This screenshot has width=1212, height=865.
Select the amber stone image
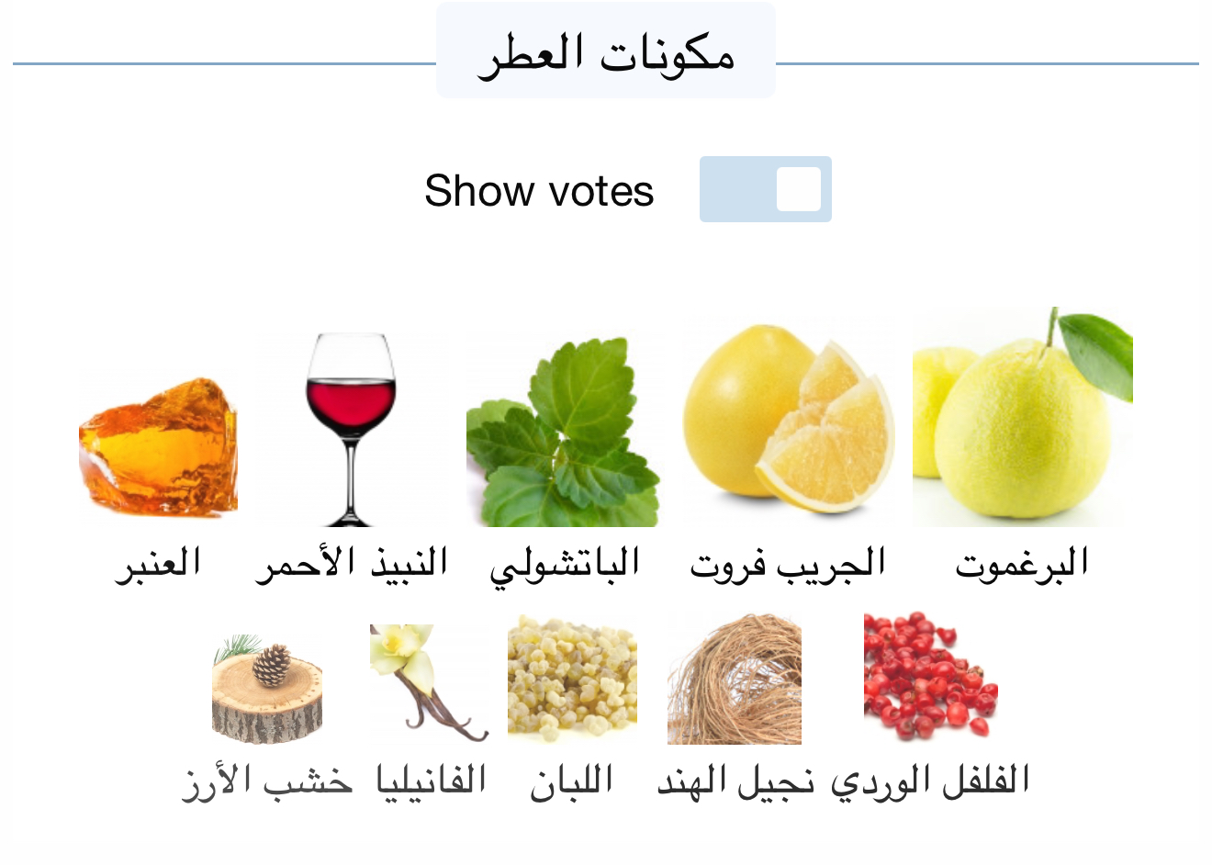click(x=158, y=447)
